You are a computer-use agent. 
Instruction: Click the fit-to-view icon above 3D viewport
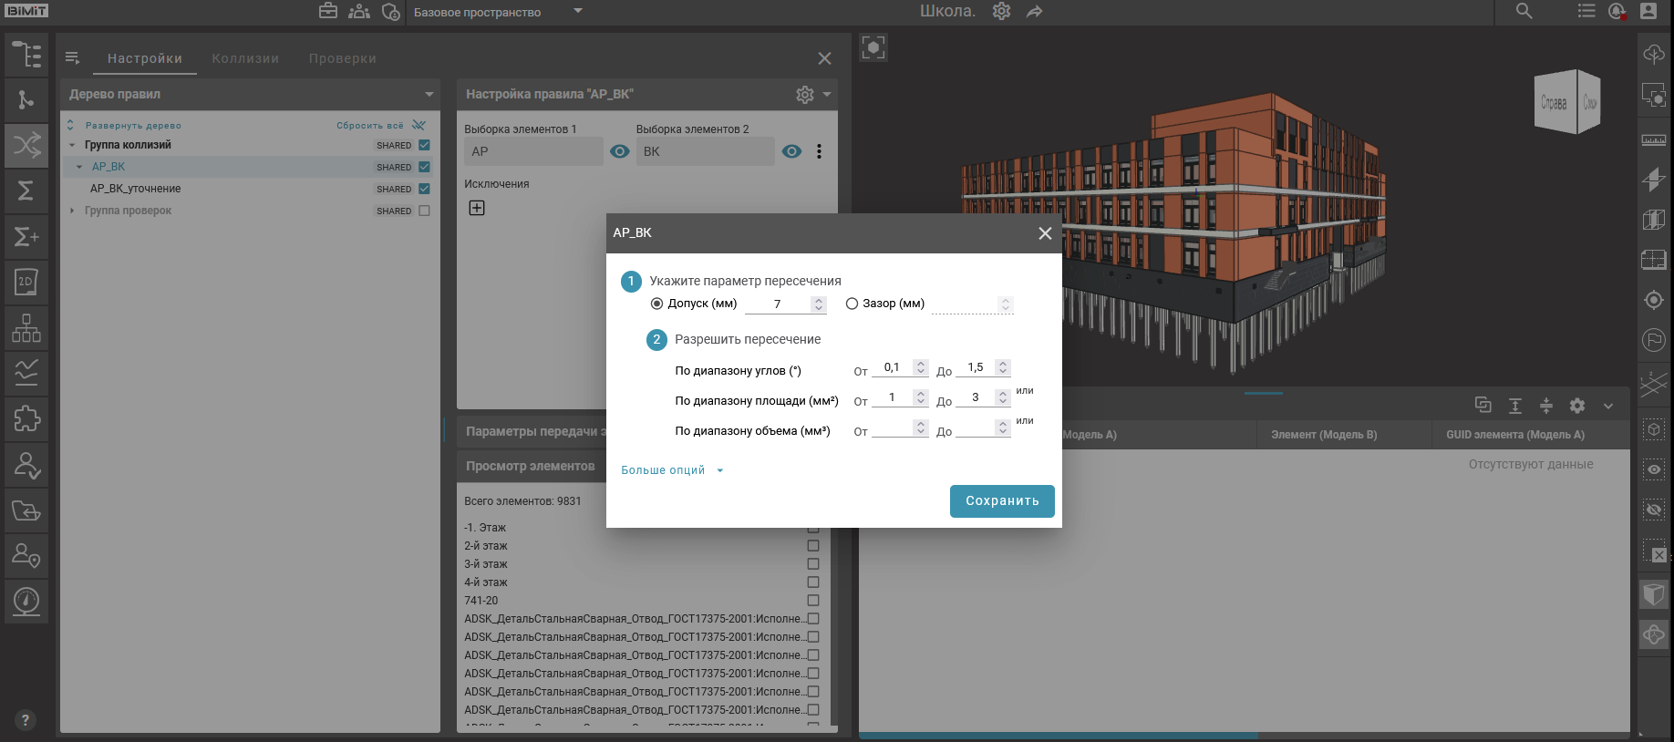tap(873, 47)
